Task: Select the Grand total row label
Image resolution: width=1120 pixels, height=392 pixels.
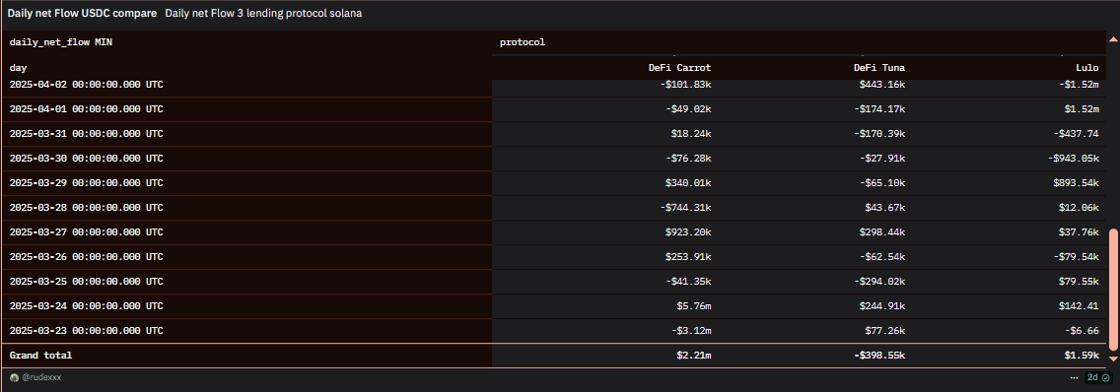Action: coord(40,355)
